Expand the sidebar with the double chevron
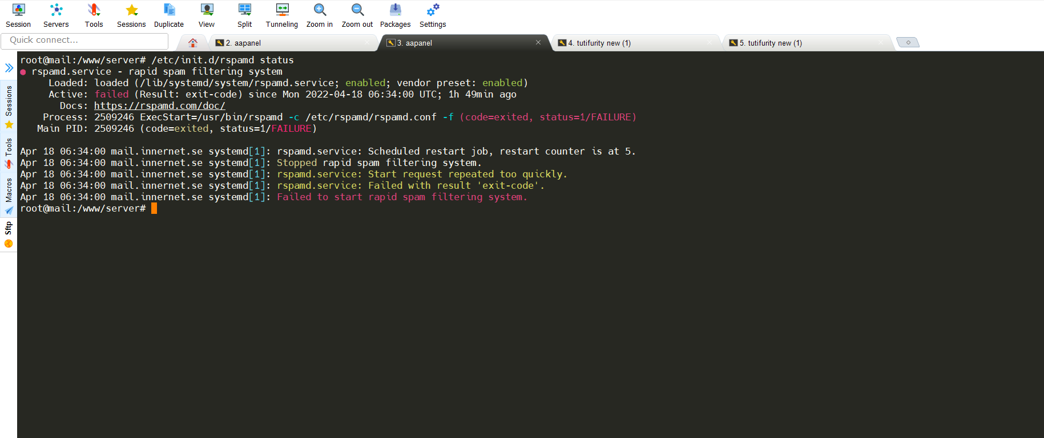1044x438 pixels. click(9, 68)
